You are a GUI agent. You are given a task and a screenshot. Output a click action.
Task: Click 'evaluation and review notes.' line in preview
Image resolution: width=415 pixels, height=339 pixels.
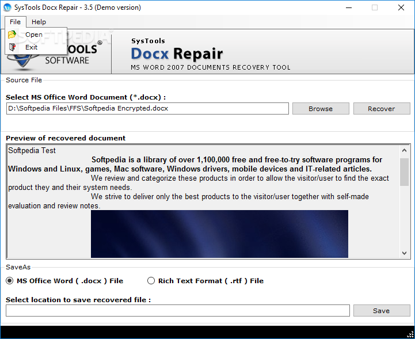click(54, 205)
